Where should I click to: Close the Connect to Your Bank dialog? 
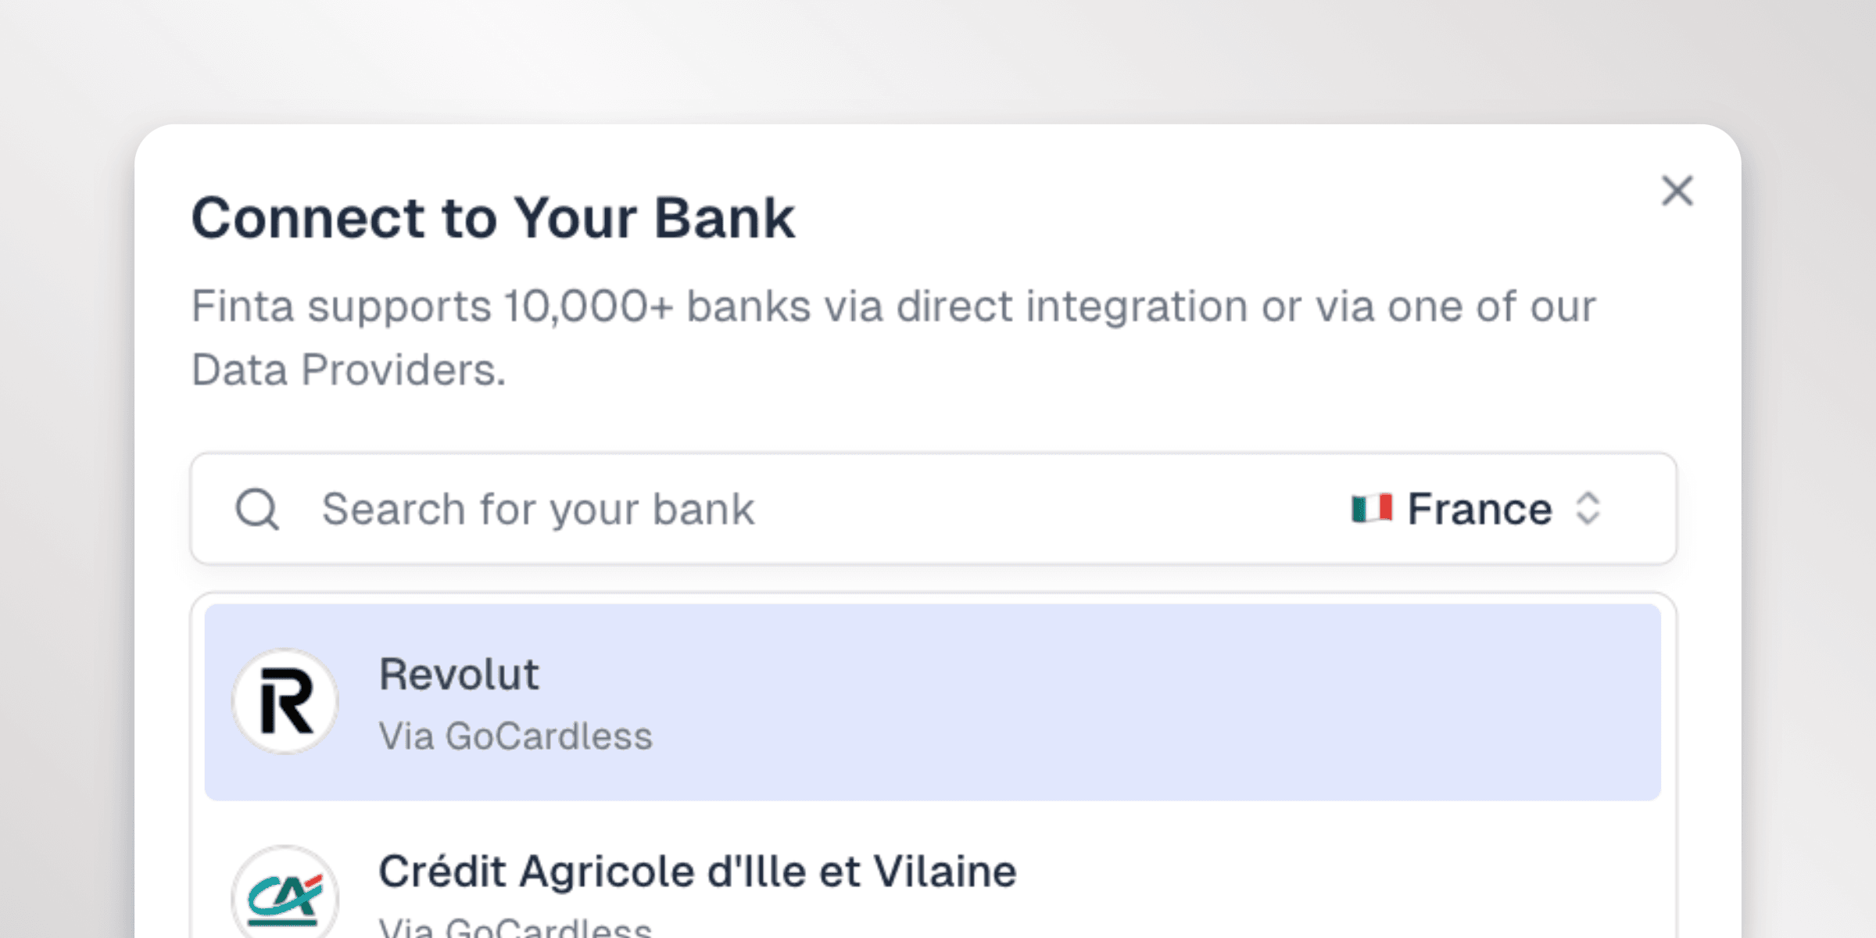[x=1676, y=192]
